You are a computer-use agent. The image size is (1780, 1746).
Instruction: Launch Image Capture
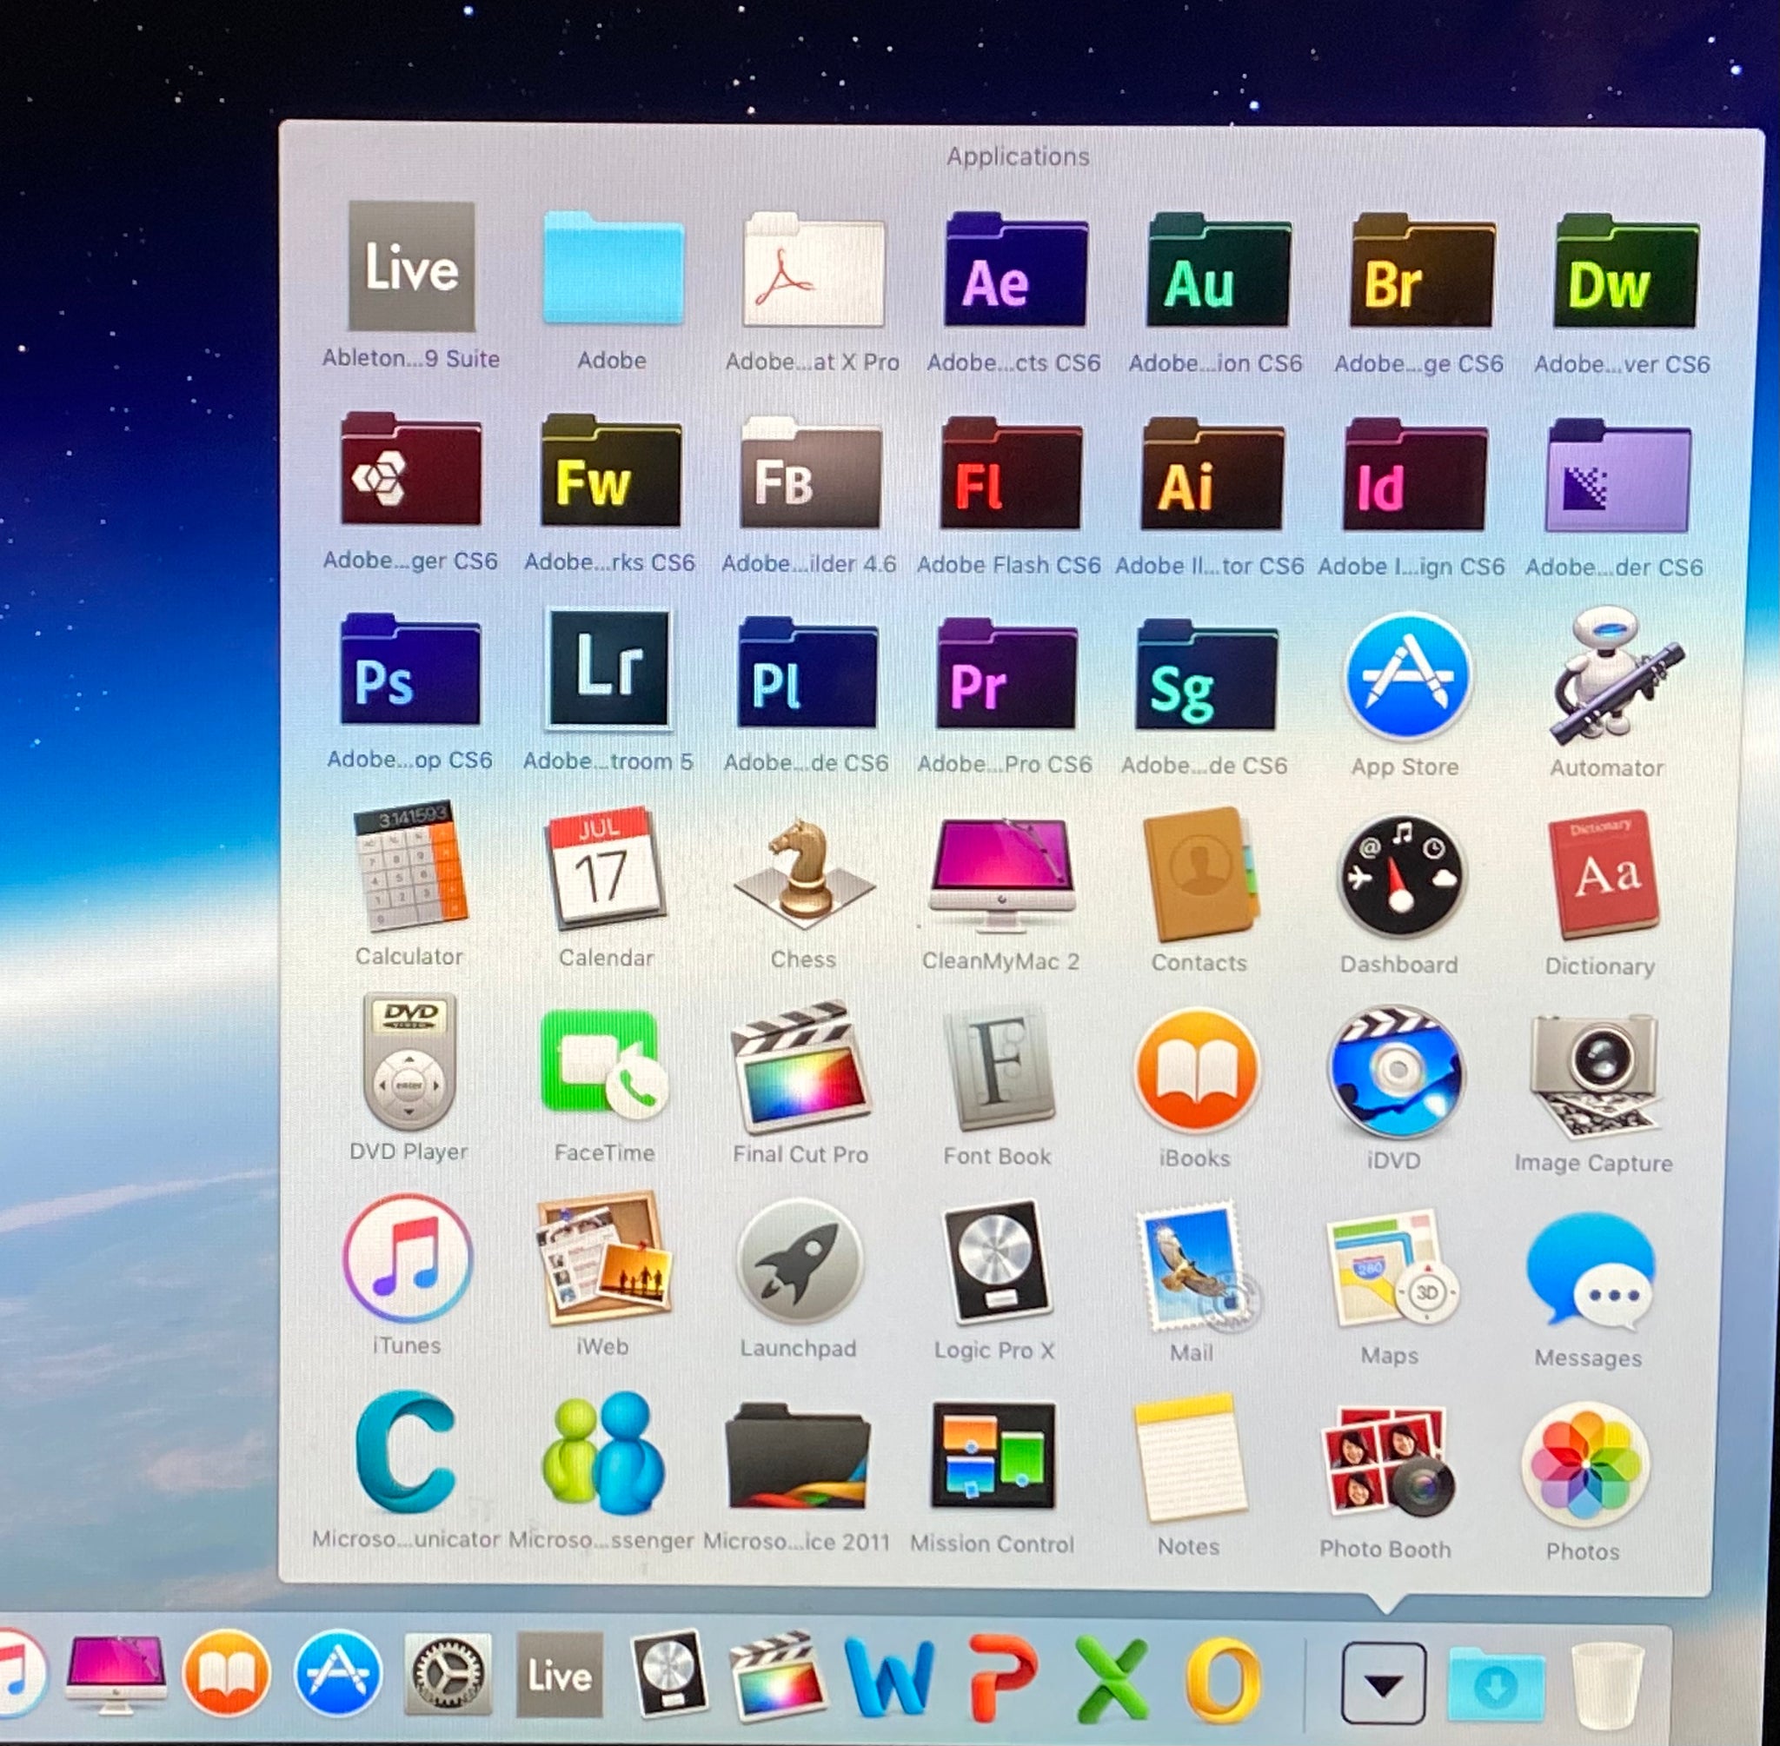pos(1594,1076)
